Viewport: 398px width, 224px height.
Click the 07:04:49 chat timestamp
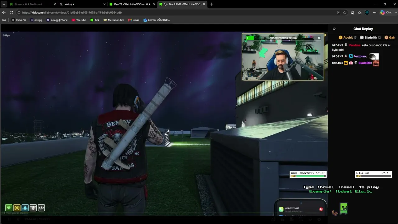coord(337,63)
